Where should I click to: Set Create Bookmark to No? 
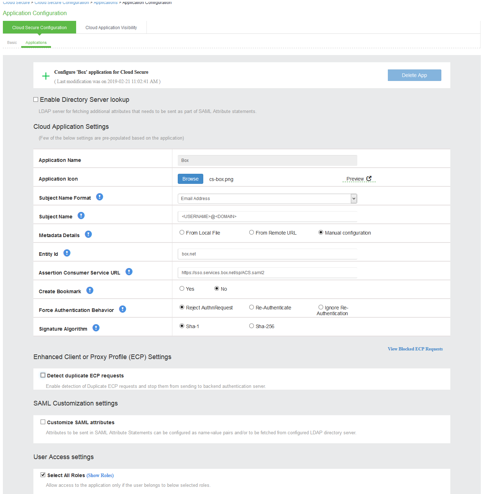[217, 289]
